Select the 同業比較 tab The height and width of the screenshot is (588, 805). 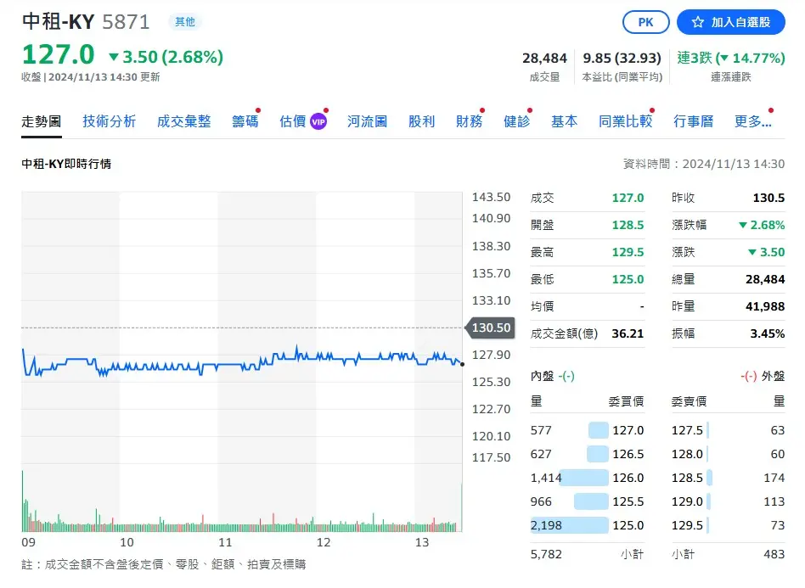(625, 121)
